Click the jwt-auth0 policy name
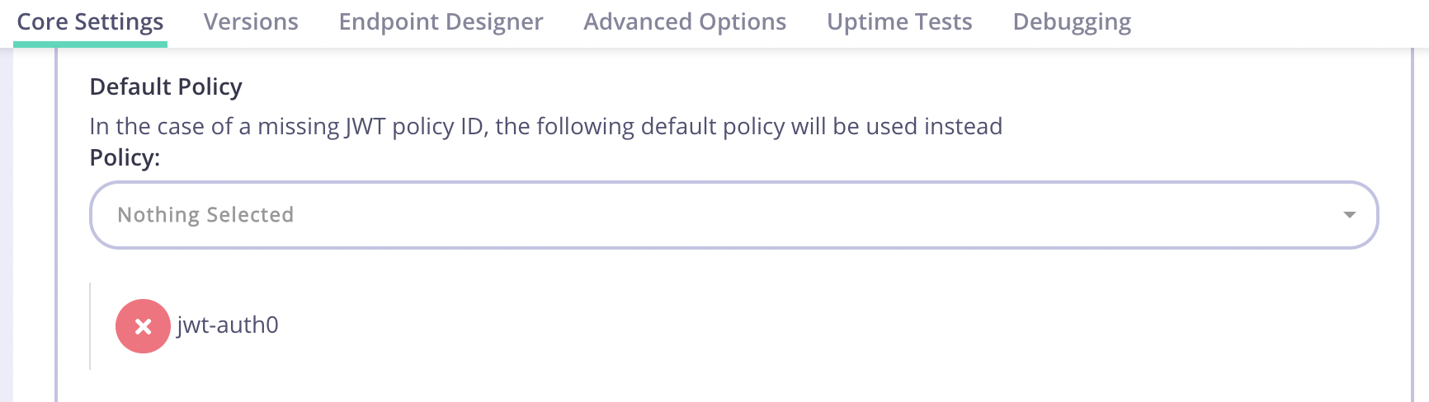1429x402 pixels. 228,325
